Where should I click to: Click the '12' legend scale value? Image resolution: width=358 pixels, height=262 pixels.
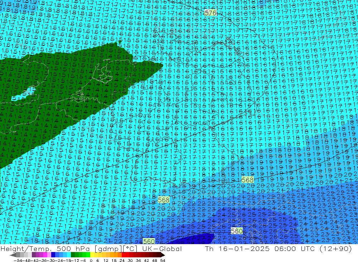(106, 261)
